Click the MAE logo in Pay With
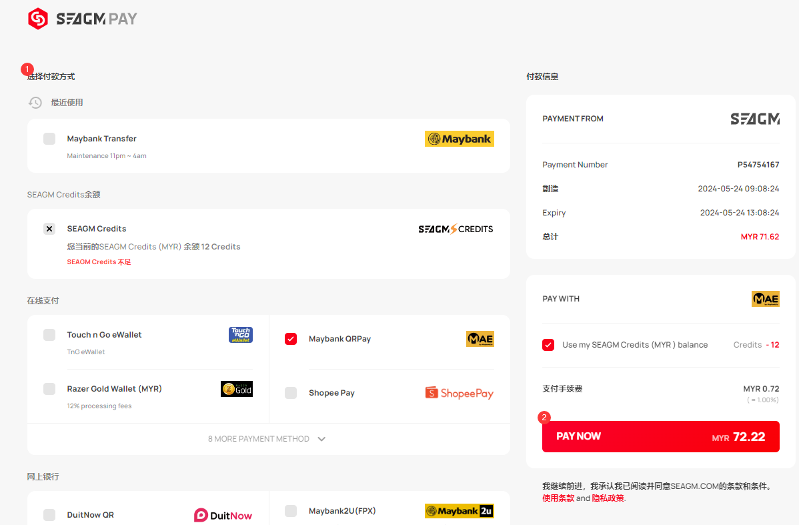Image resolution: width=799 pixels, height=525 pixels. pyautogui.click(x=766, y=299)
